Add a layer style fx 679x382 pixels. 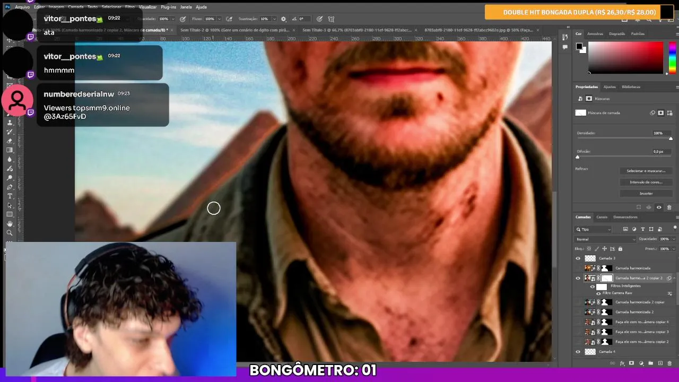click(x=622, y=363)
